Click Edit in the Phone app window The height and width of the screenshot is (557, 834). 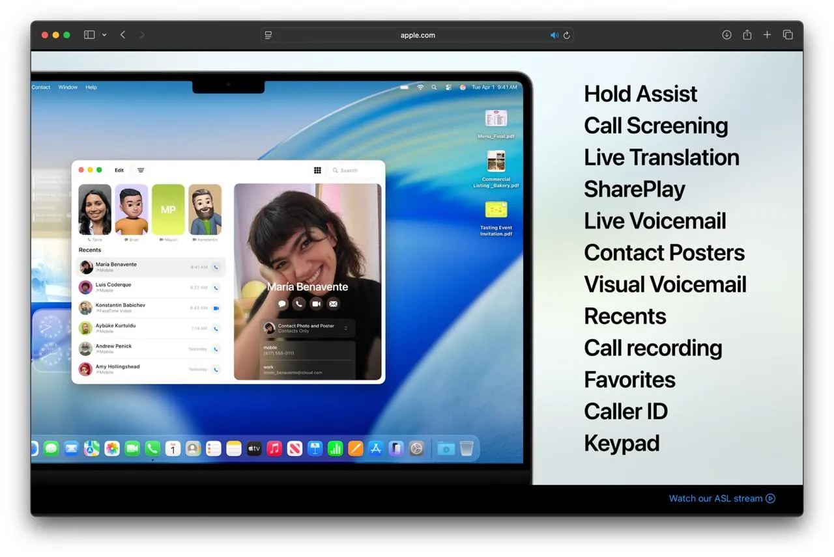coord(119,170)
